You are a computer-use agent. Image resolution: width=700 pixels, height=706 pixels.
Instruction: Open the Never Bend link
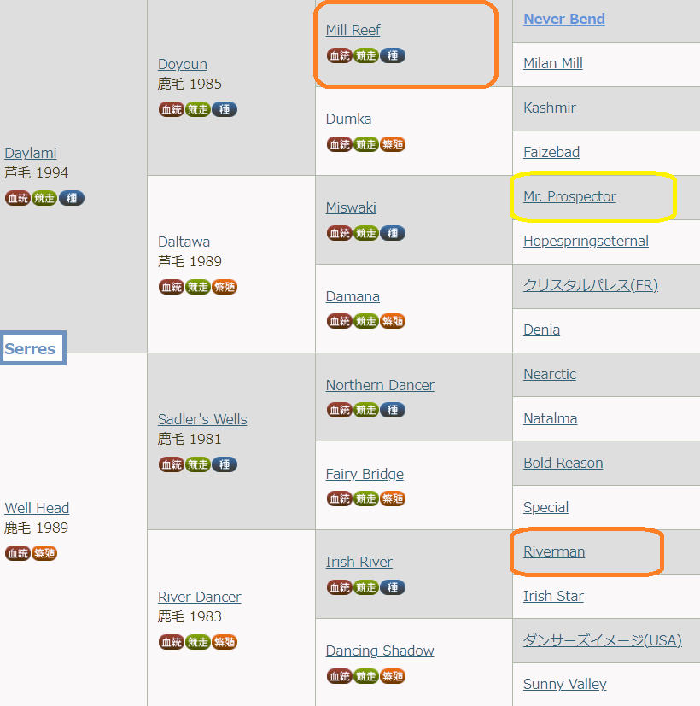pyautogui.click(x=564, y=19)
